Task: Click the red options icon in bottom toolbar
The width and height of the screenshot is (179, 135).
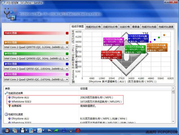Action: click(x=7, y=130)
